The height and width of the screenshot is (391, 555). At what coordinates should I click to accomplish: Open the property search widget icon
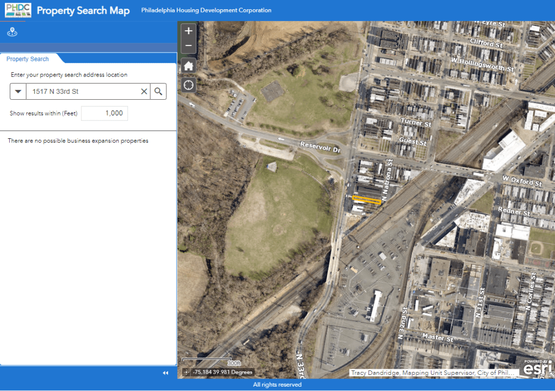(12, 33)
